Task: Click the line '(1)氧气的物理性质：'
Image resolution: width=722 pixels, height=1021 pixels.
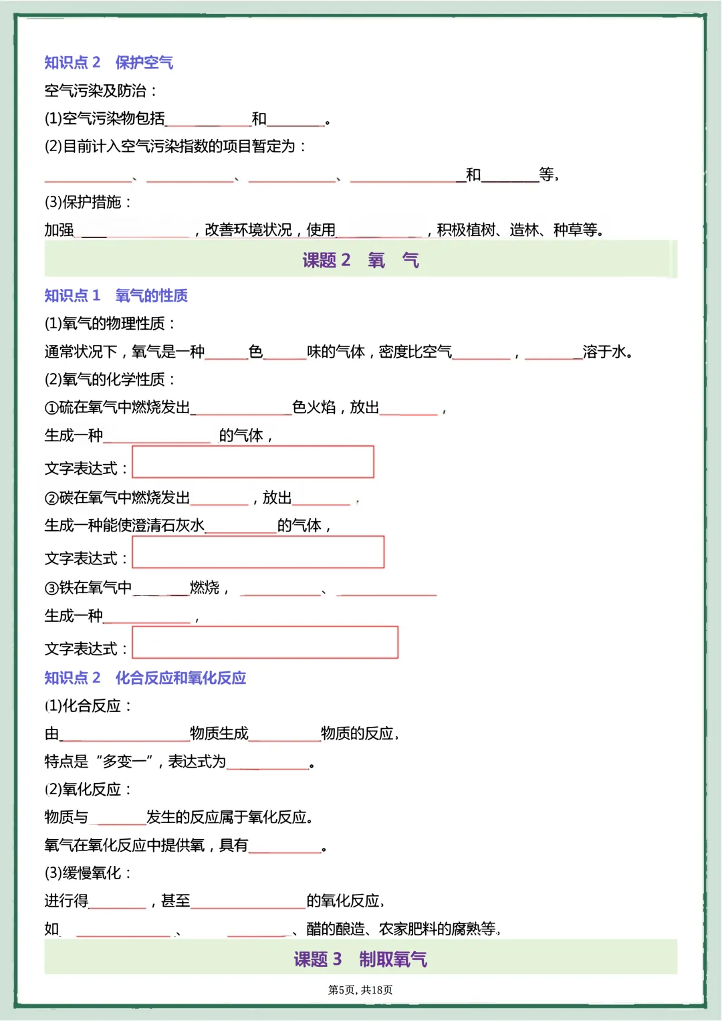Action: (x=111, y=324)
